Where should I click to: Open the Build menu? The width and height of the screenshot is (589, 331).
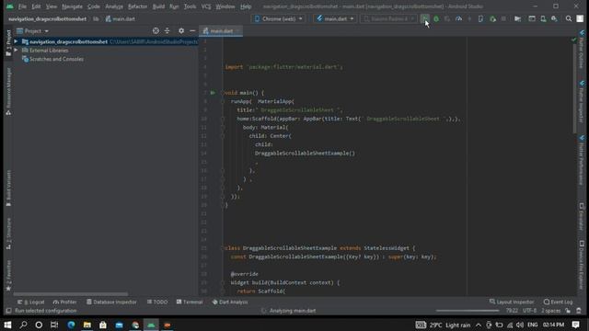(x=158, y=6)
